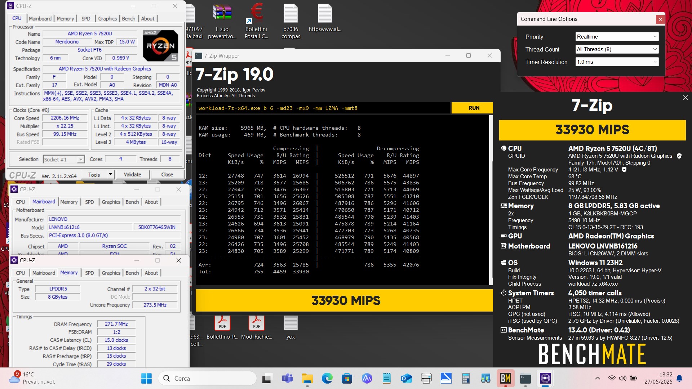Image resolution: width=692 pixels, height=389 pixels.
Task: Click the shield icon beside Max Core Frequency
Action: click(x=624, y=170)
